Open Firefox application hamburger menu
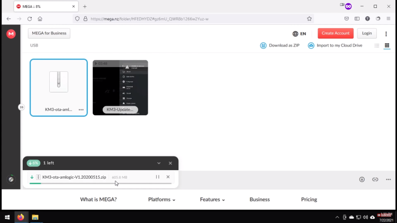The height and width of the screenshot is (223, 397). pos(389,18)
